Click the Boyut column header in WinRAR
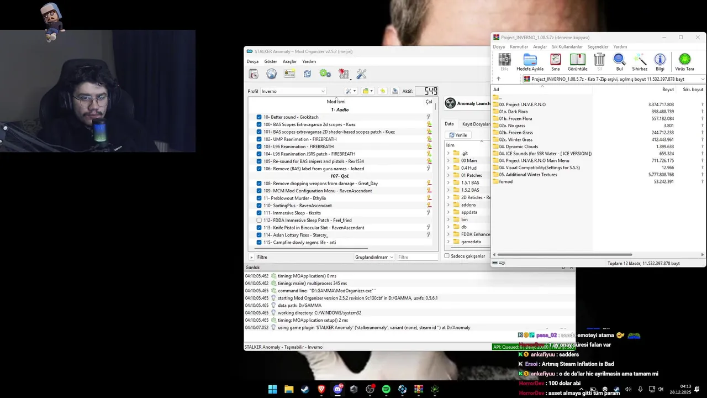This screenshot has width=707, height=398. (668, 90)
